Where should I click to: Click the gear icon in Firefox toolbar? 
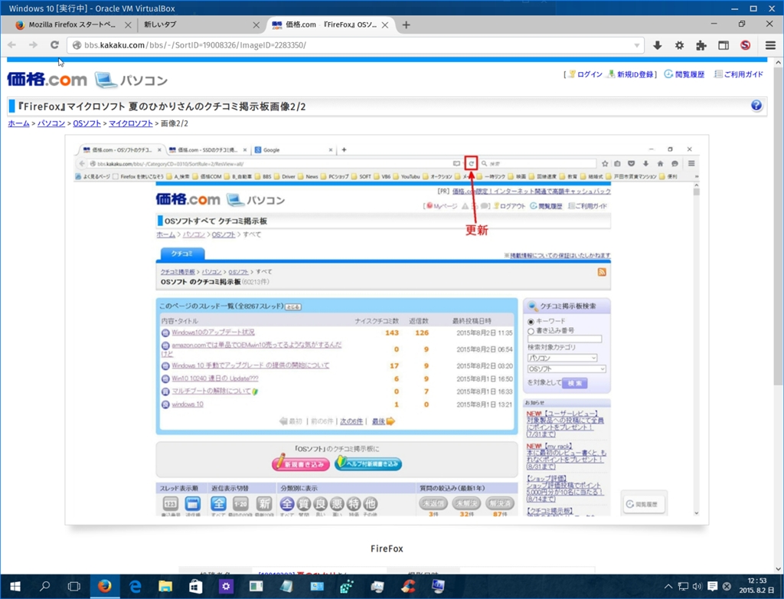click(x=680, y=45)
